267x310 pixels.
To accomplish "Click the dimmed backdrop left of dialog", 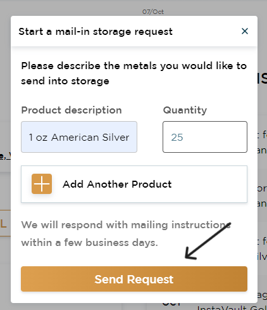I will pos(5,84).
